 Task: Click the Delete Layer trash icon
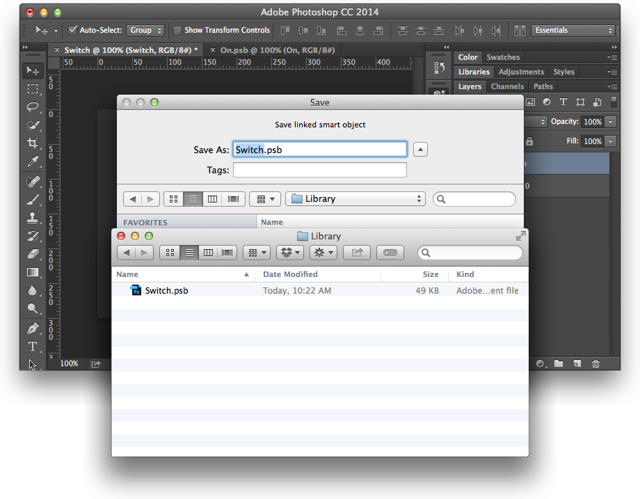click(596, 363)
